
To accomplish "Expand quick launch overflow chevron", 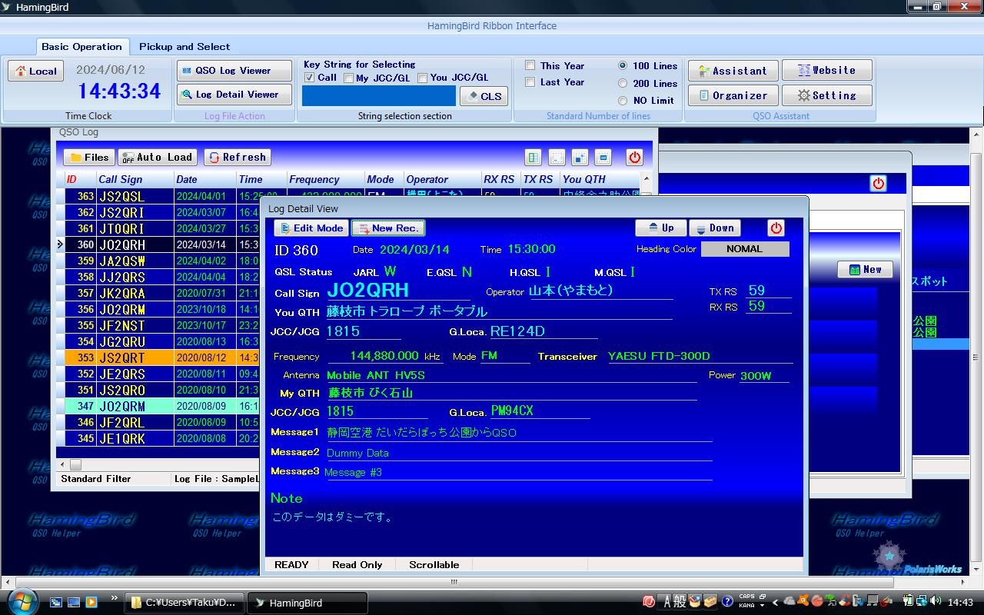I will [115, 598].
